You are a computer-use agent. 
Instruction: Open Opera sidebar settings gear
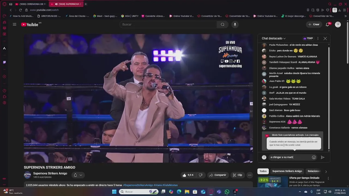pos(4,103)
